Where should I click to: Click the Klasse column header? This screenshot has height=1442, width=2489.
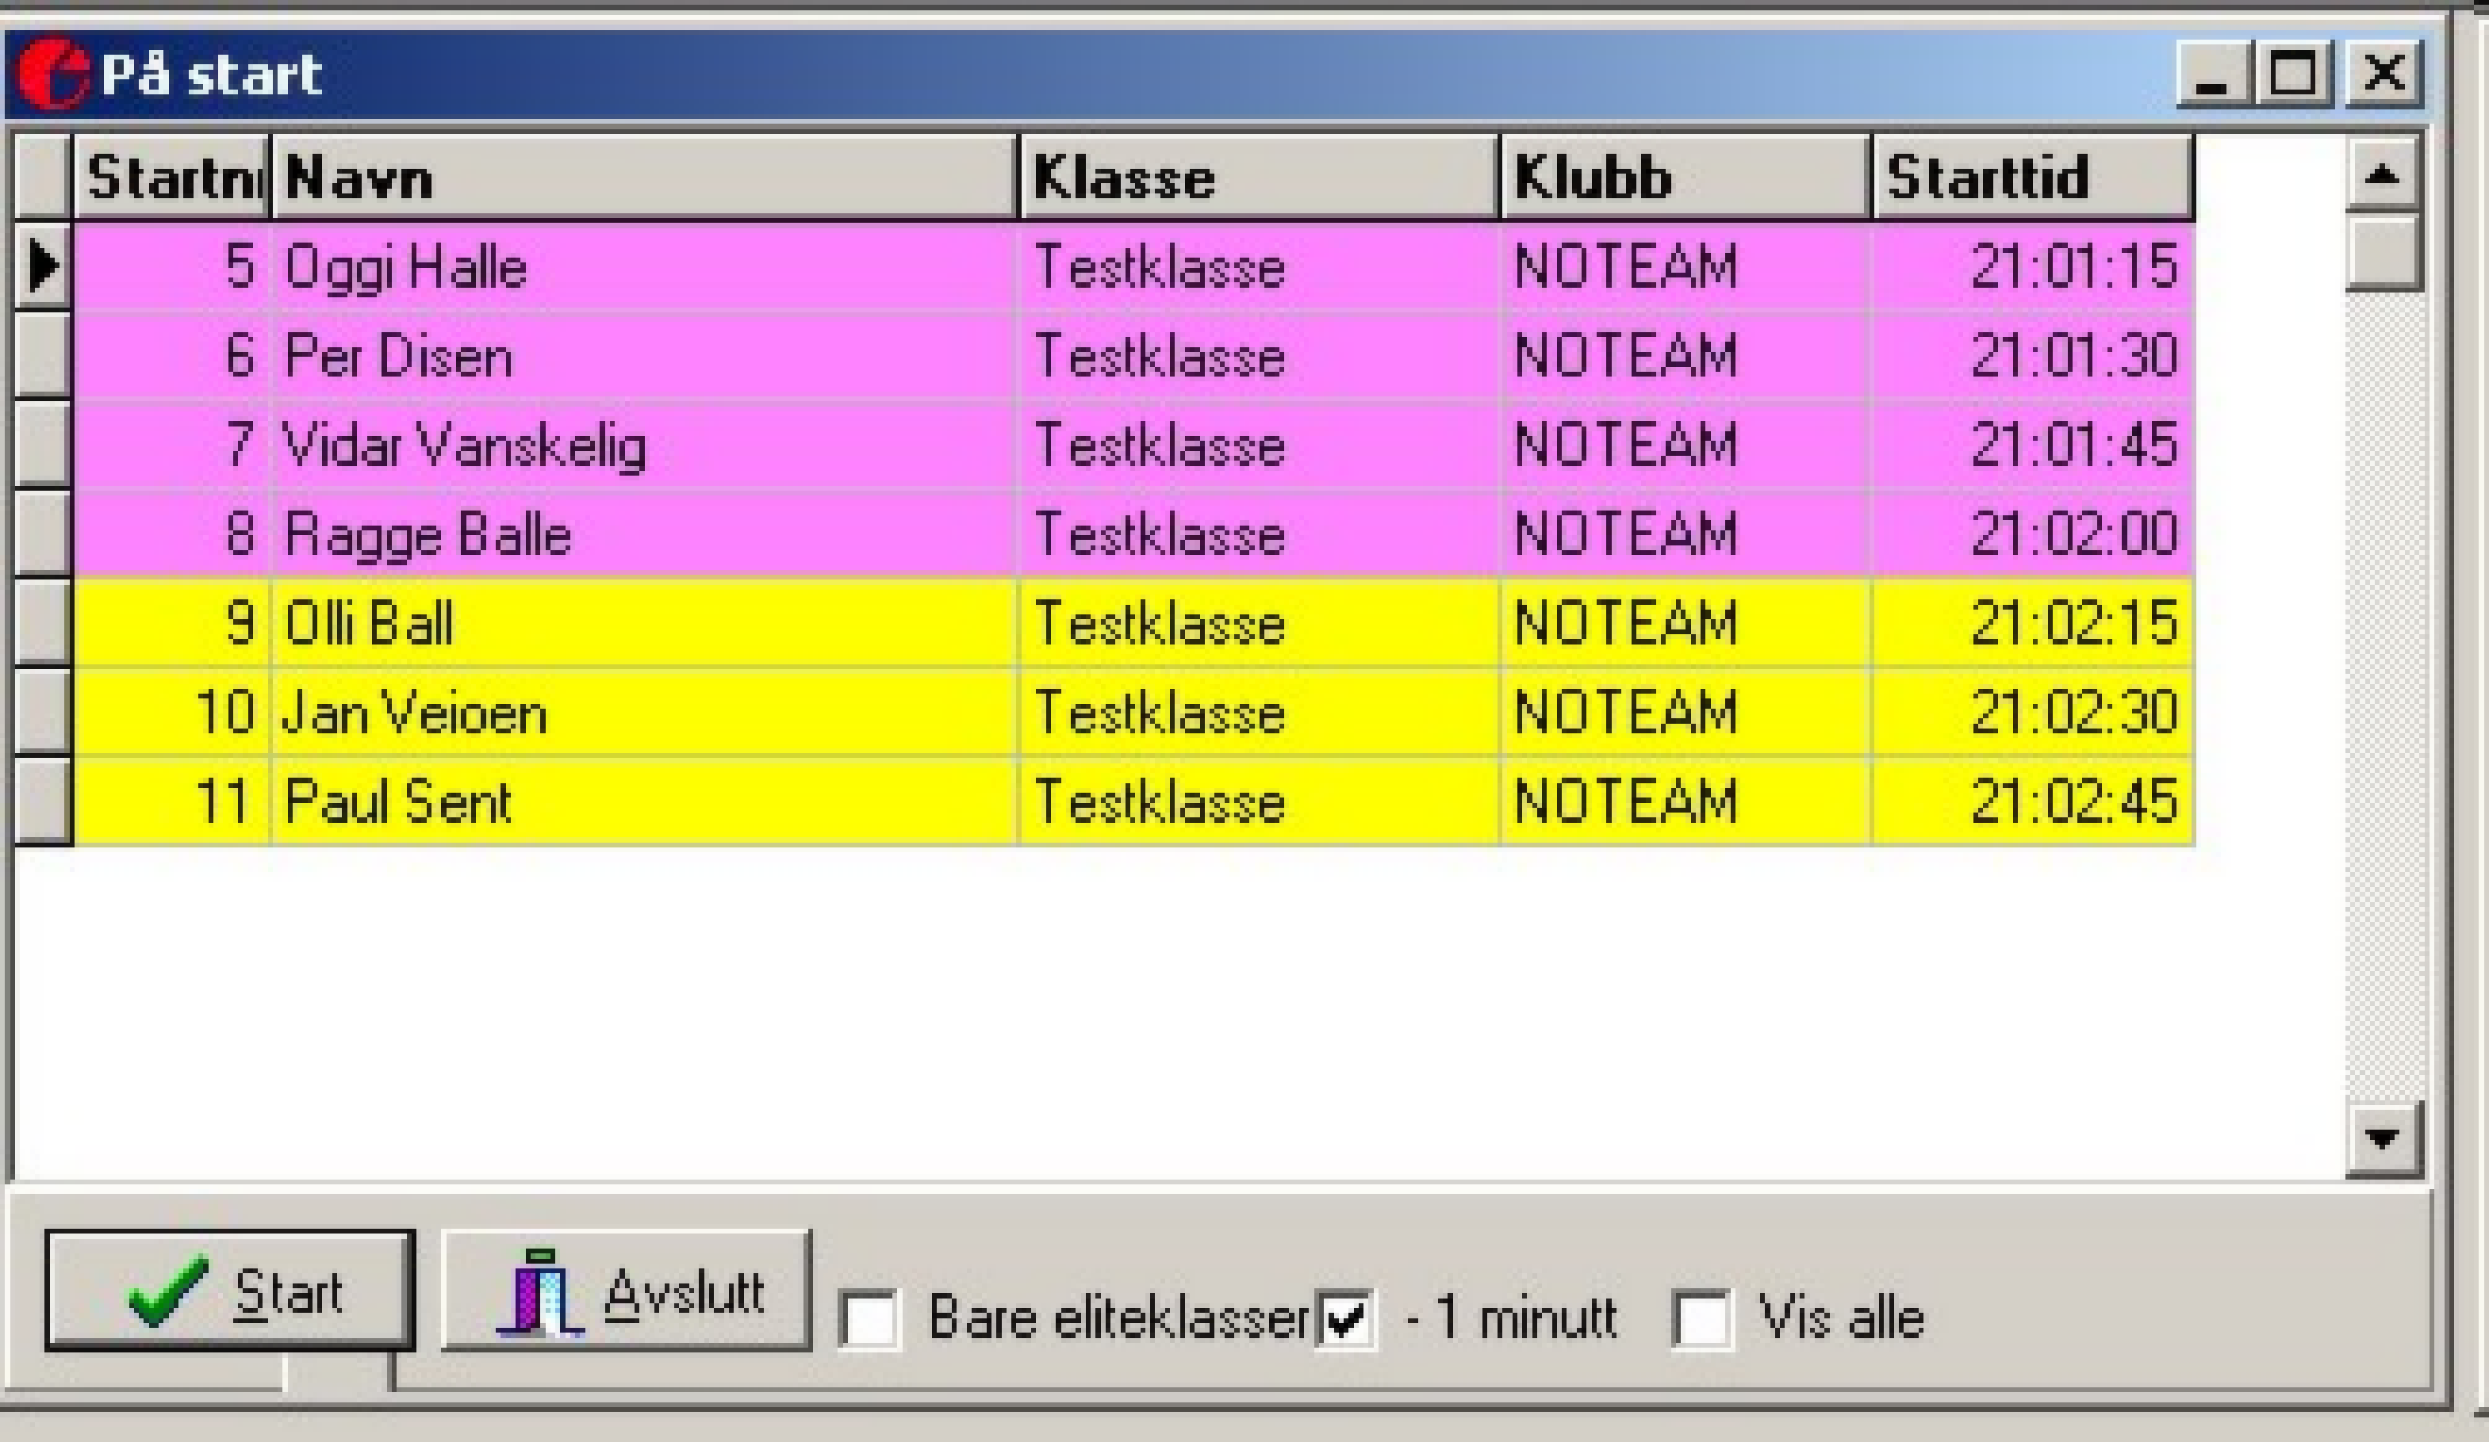[x=1260, y=178]
